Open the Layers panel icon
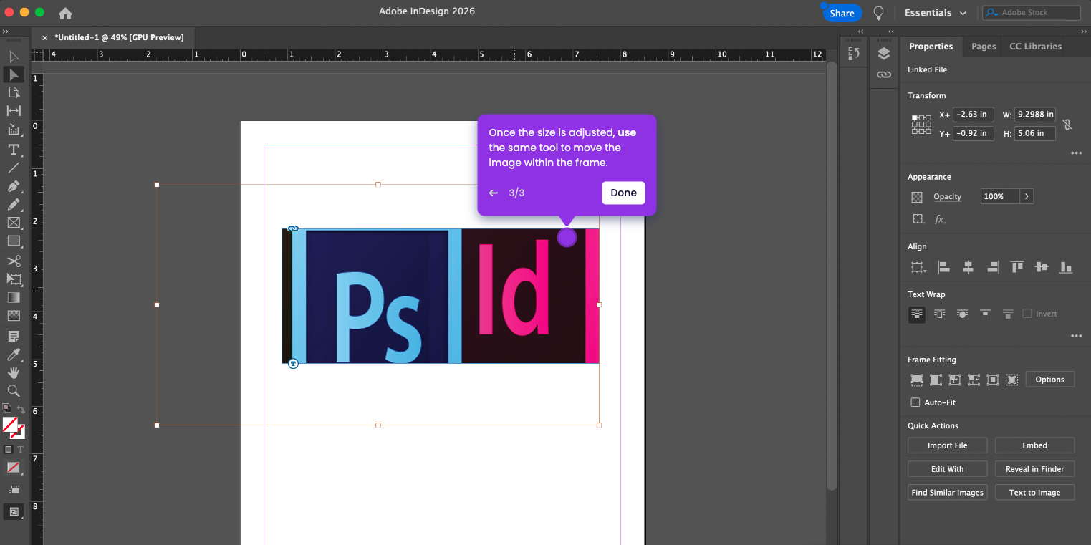This screenshot has height=545, width=1091. pyautogui.click(x=884, y=54)
